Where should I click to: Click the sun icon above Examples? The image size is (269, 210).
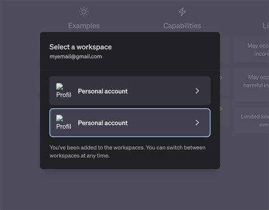[84, 12]
